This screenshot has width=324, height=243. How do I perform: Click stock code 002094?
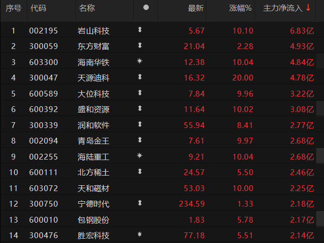(43, 141)
